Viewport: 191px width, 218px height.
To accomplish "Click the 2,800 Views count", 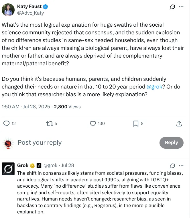I will pos(67,107).
